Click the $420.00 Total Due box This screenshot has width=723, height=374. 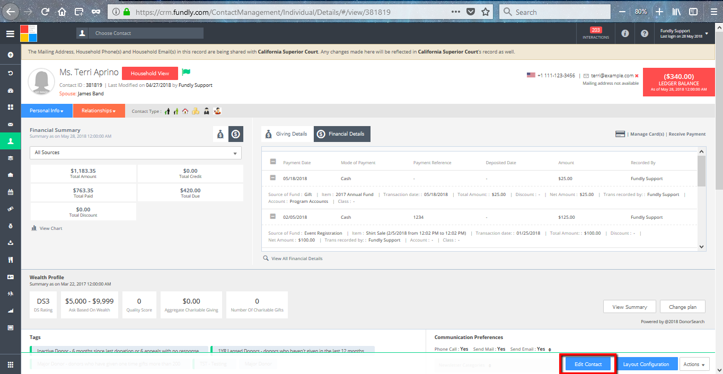click(190, 193)
